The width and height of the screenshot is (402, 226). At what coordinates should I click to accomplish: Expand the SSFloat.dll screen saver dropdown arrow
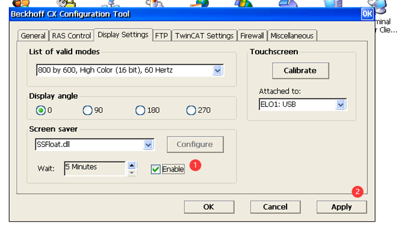click(149, 145)
